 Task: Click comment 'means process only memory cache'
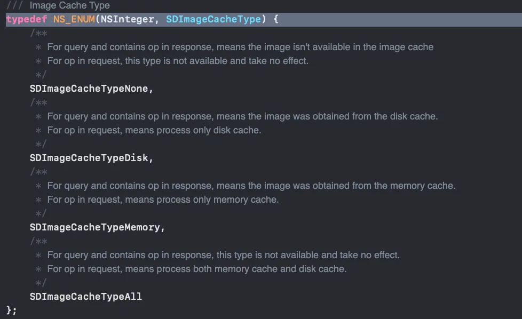tap(163, 200)
